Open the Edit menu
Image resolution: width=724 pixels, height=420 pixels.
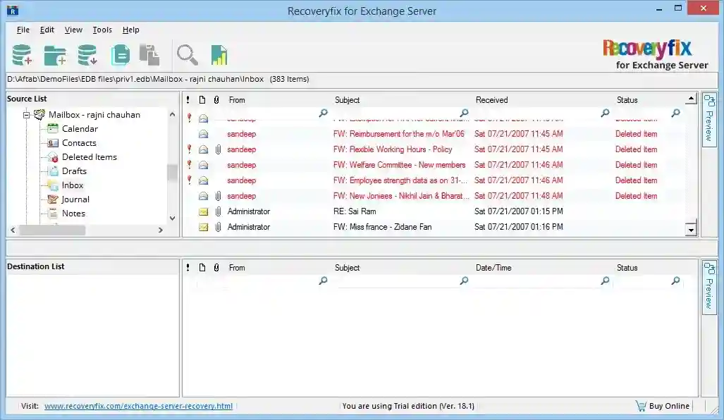47,30
